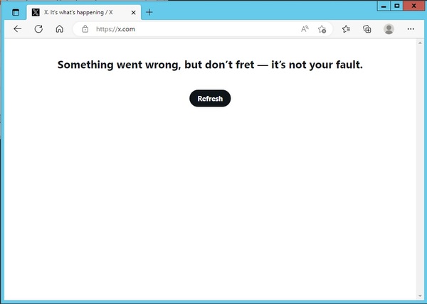
Task: Open the tab actions menu icon
Action: click(x=16, y=13)
